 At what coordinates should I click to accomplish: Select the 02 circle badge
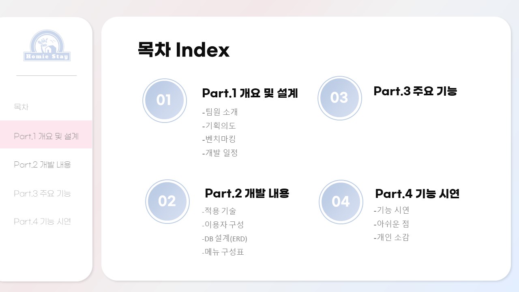point(167,202)
